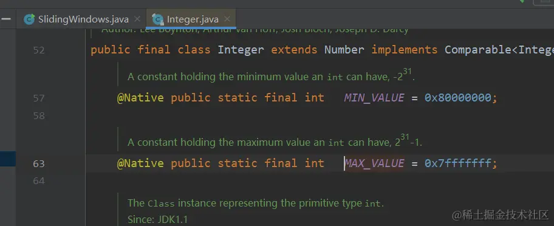Click the implements keyword on line 52

point(404,50)
